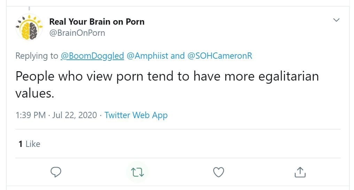The image size is (354, 190).
Task: Open the Twitter Web App source link
Action: (x=136, y=115)
